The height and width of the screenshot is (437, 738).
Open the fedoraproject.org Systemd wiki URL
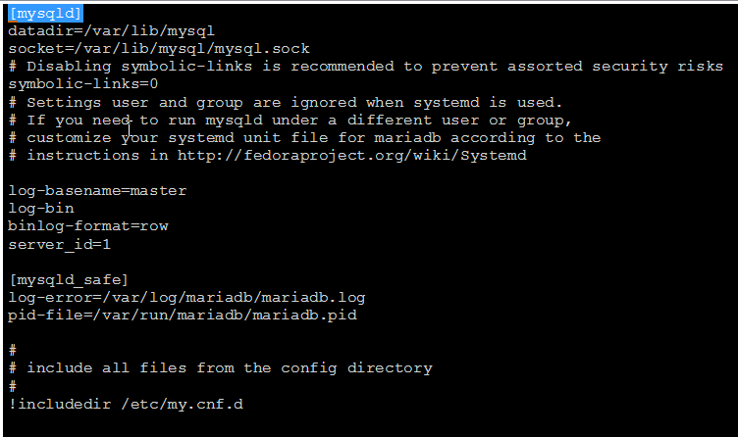[351, 155]
